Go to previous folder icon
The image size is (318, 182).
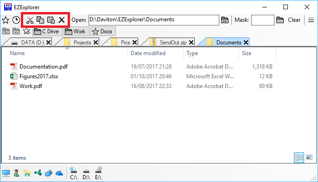tap(6, 31)
